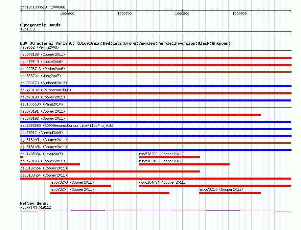The image size is (301, 230).
Task: Click the esv1005530 (Pang2010) label
Action: point(42,104)
